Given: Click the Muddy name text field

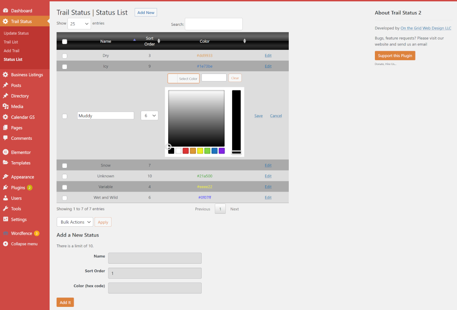Looking at the screenshot, I should 105,115.
